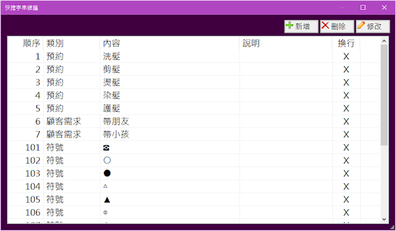Click the 換行 X mark in row 1
Image resolution: width=396 pixels, height=231 pixels.
coord(346,56)
